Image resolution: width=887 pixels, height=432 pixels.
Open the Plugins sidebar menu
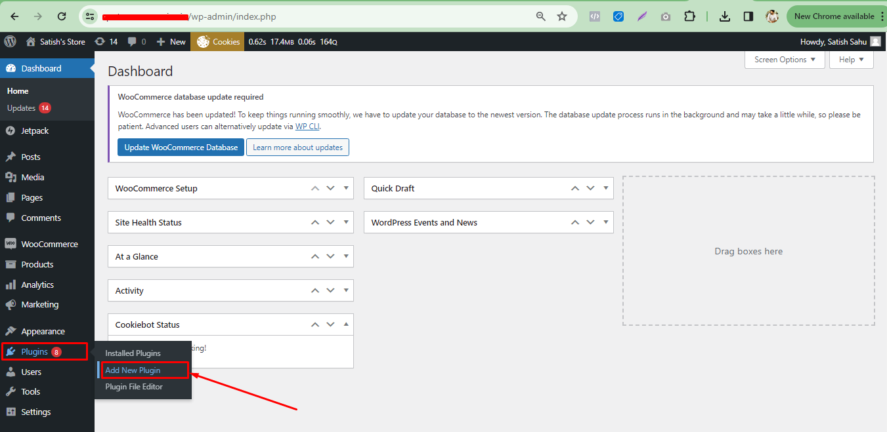[45, 352]
